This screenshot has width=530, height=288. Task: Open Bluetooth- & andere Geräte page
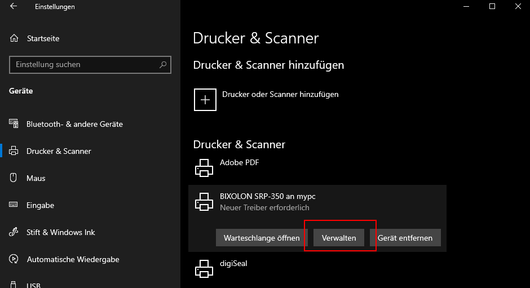coord(74,124)
